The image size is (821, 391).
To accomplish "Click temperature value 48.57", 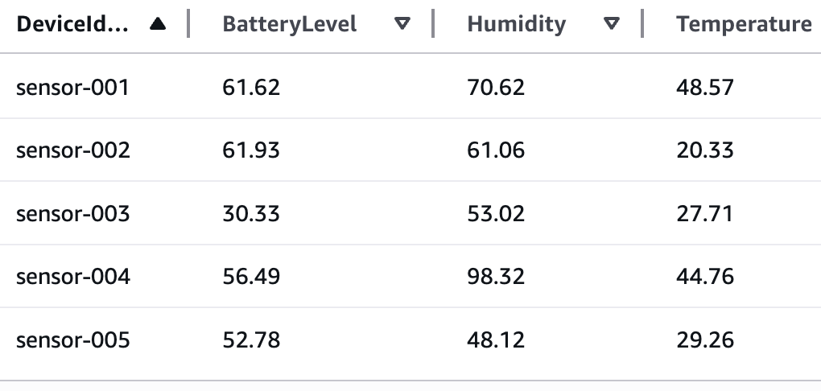I will point(705,87).
